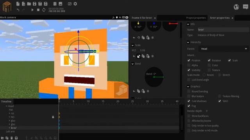This screenshot has width=250, height=140.
Task: Stop the animation playback
Action: tap(38, 10)
